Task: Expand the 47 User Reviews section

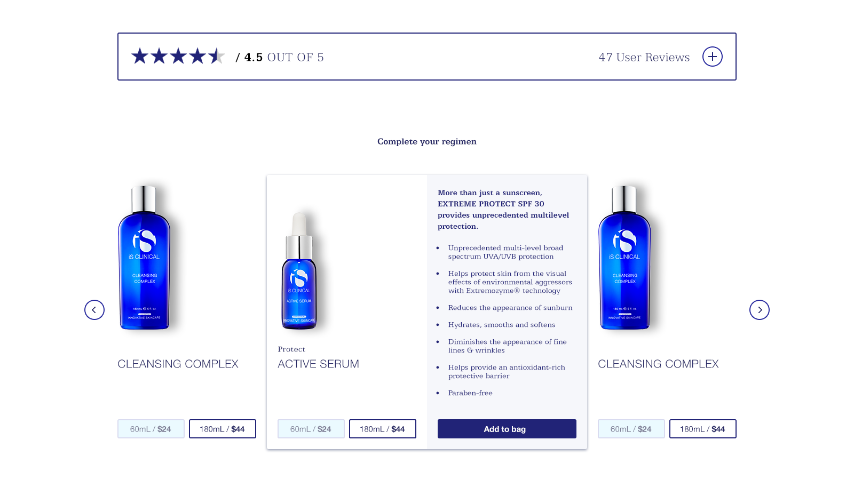Action: (x=712, y=57)
